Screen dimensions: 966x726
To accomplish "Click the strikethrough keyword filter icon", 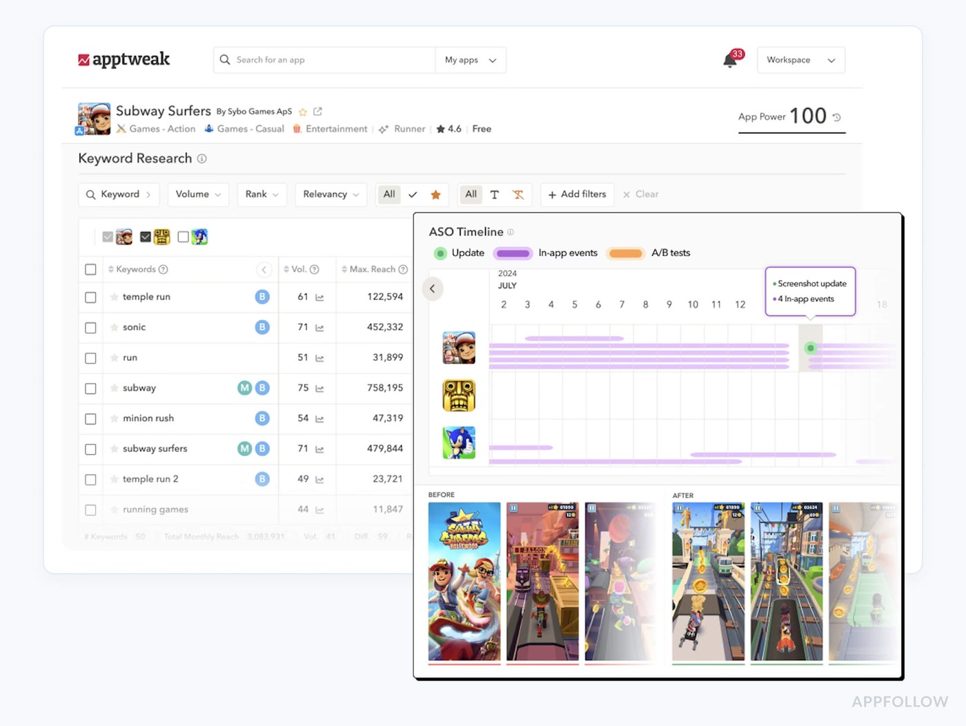I will click(x=517, y=195).
